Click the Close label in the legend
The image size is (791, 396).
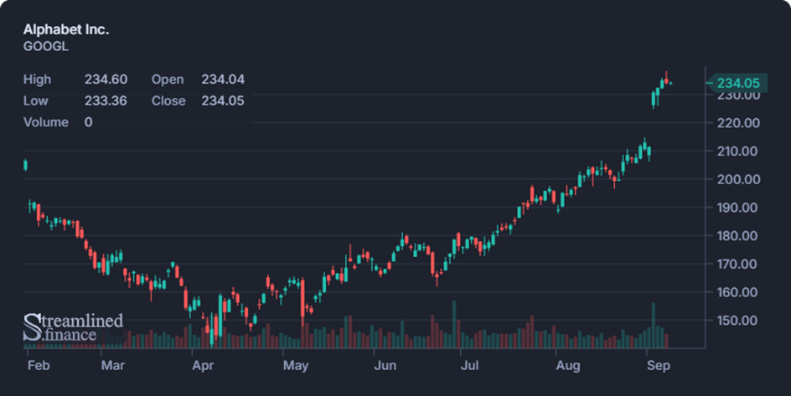click(x=168, y=100)
